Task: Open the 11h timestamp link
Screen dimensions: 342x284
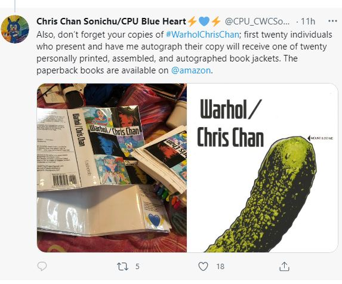Action: tap(308, 21)
